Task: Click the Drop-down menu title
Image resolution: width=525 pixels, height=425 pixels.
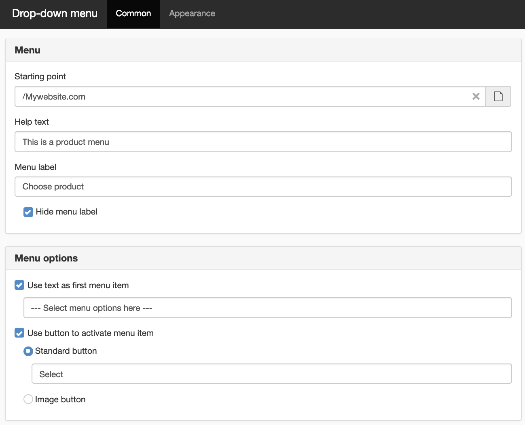Action: click(55, 14)
